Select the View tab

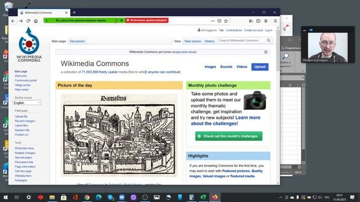177,41
